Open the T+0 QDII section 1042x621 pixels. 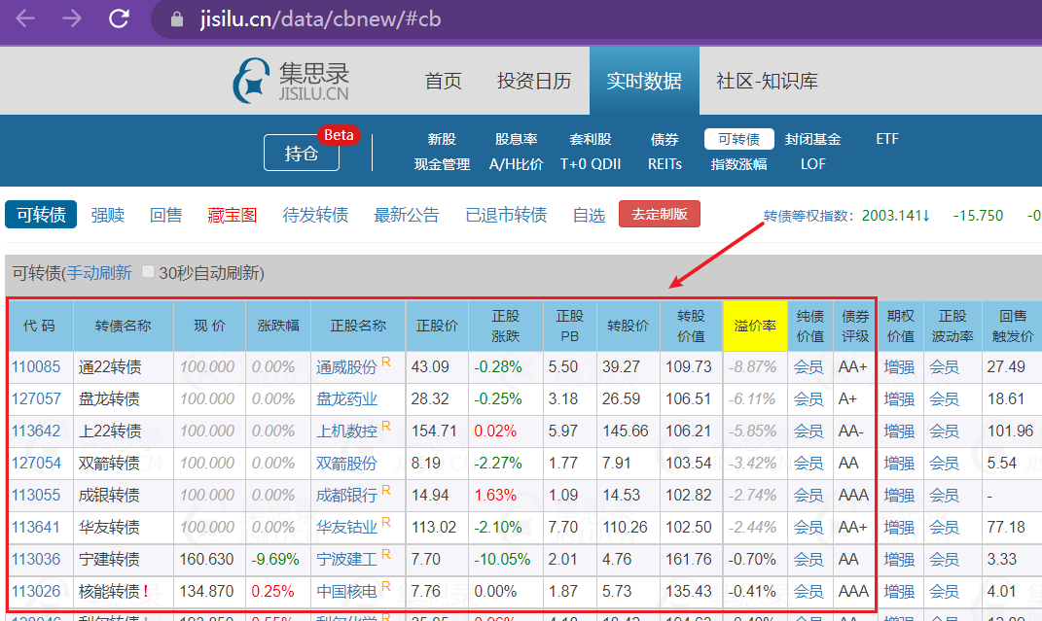(x=591, y=164)
